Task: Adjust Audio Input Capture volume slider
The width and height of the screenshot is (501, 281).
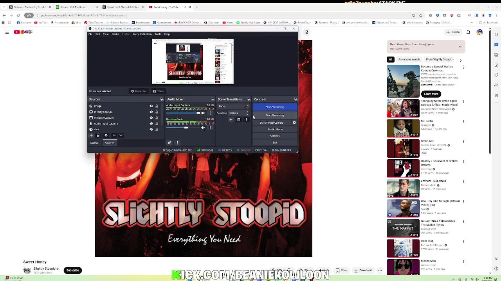Action: [x=183, y=113]
